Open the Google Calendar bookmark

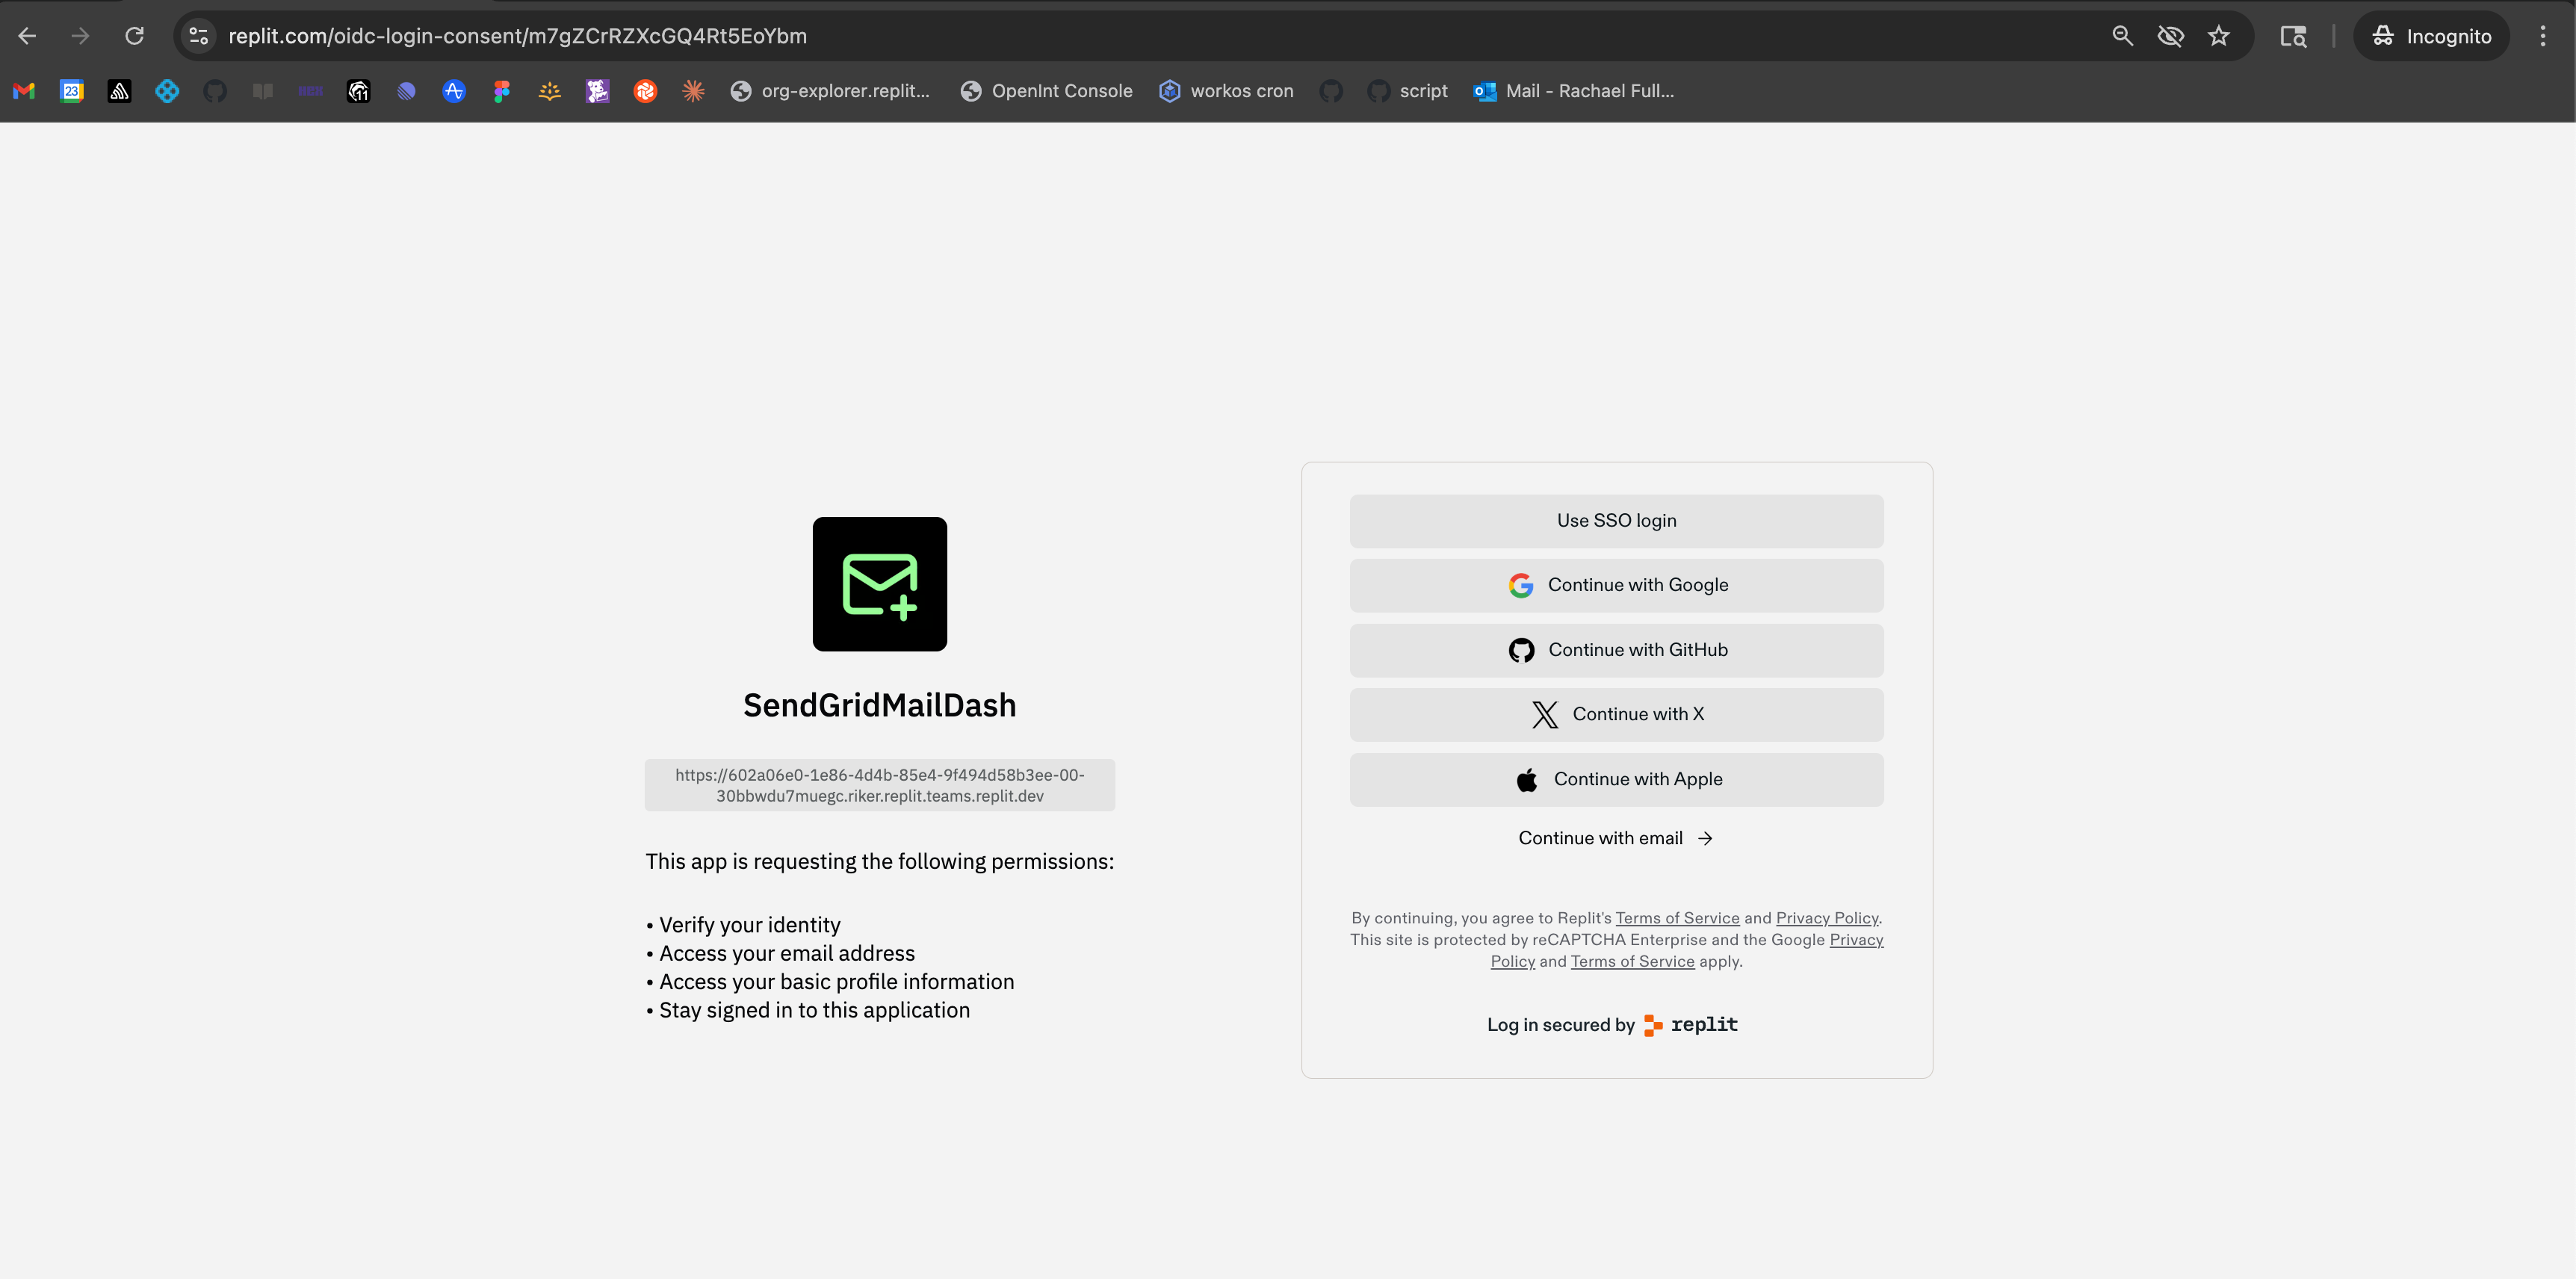(72, 91)
